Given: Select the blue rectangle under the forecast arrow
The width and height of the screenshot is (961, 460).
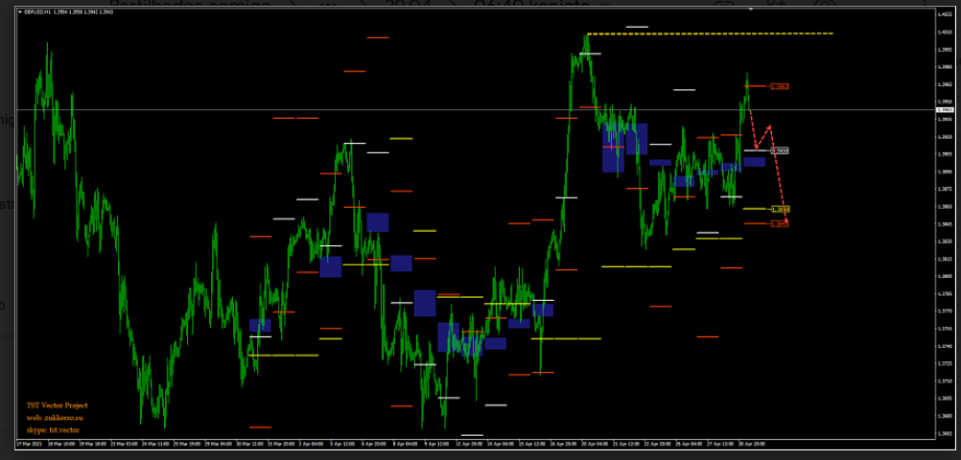Looking at the screenshot, I should (754, 162).
